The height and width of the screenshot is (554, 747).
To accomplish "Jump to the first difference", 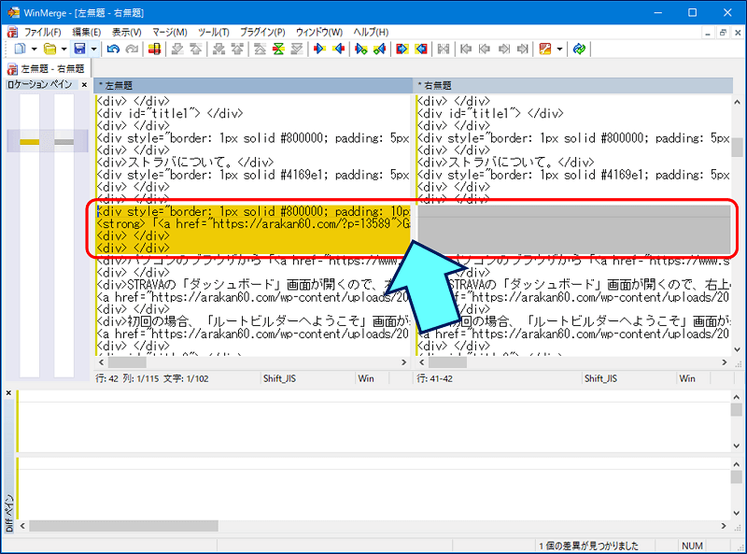I will pos(261,49).
